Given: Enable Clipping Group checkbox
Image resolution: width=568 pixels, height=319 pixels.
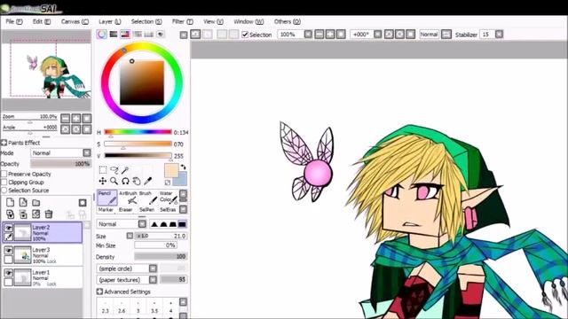Looking at the screenshot, I should coord(4,183).
